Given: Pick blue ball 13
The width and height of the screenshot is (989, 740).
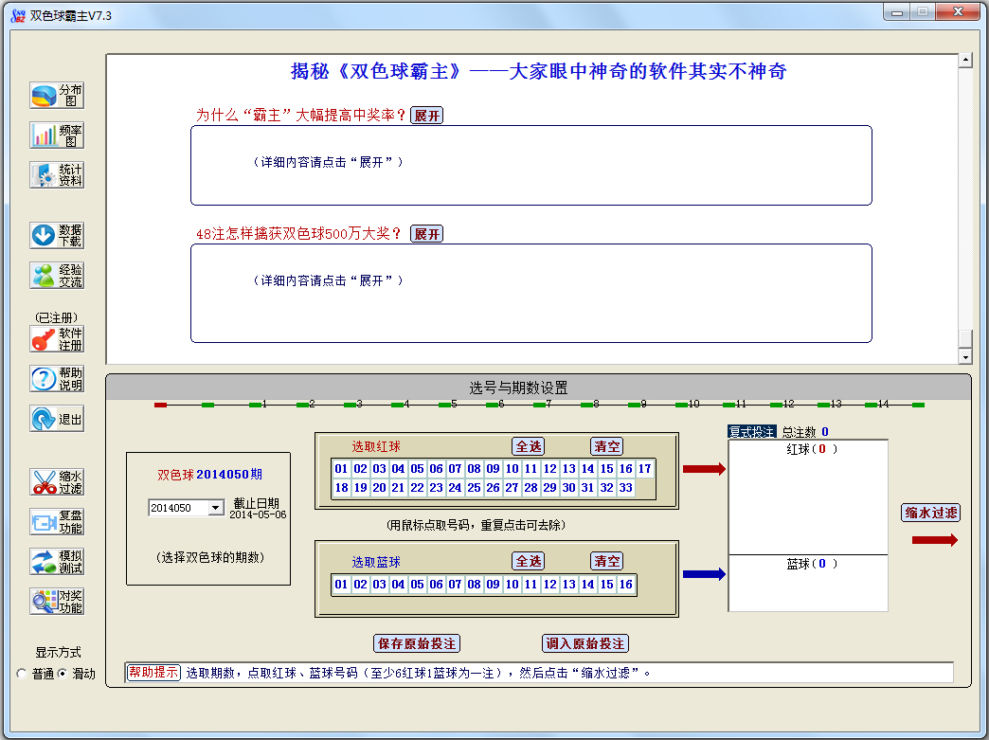Looking at the screenshot, I should coord(569,585).
